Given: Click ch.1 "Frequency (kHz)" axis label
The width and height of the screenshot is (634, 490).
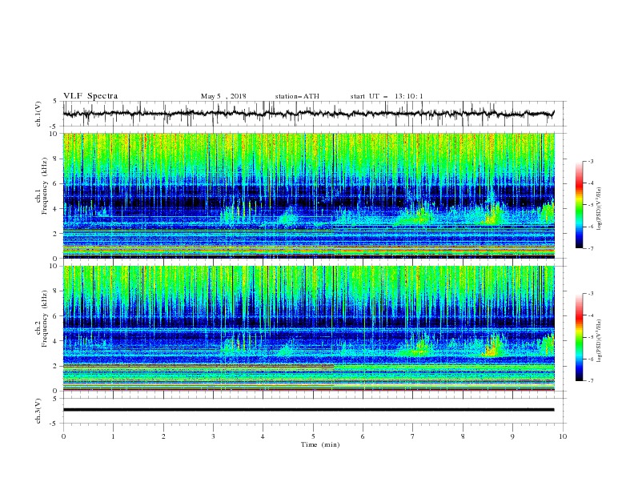Looking at the screenshot, I should tap(45, 186).
